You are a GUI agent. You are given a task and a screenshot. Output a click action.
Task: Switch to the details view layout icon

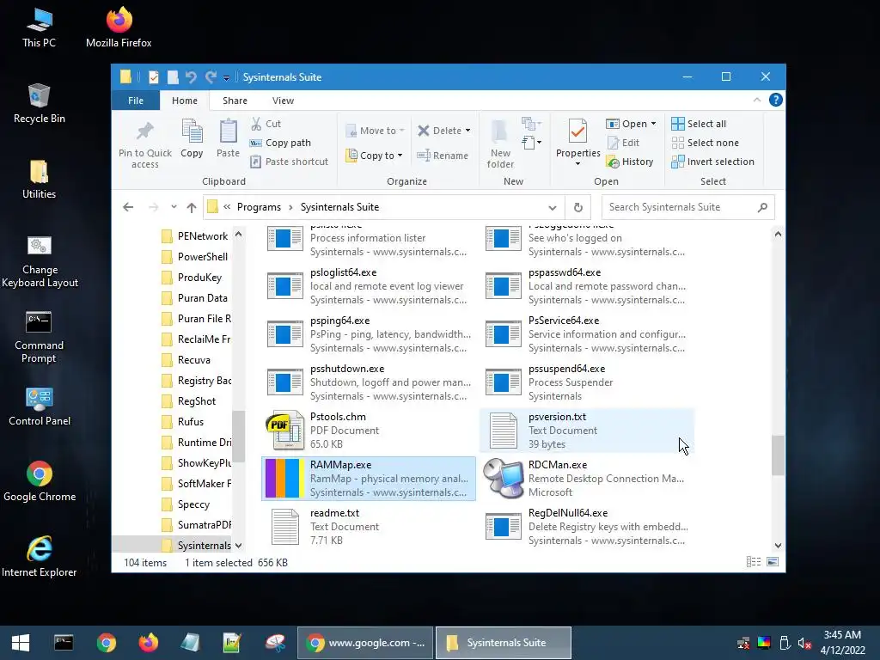pos(753,562)
